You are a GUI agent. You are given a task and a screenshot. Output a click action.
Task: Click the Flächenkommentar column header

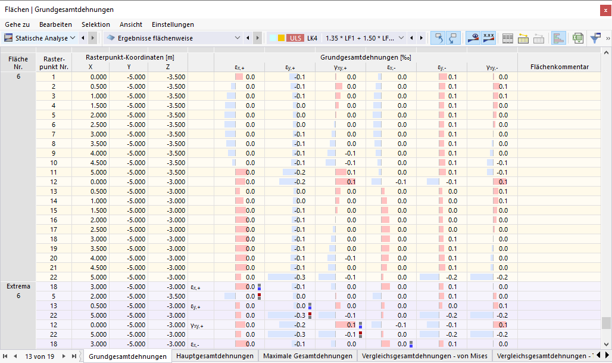[559, 67]
